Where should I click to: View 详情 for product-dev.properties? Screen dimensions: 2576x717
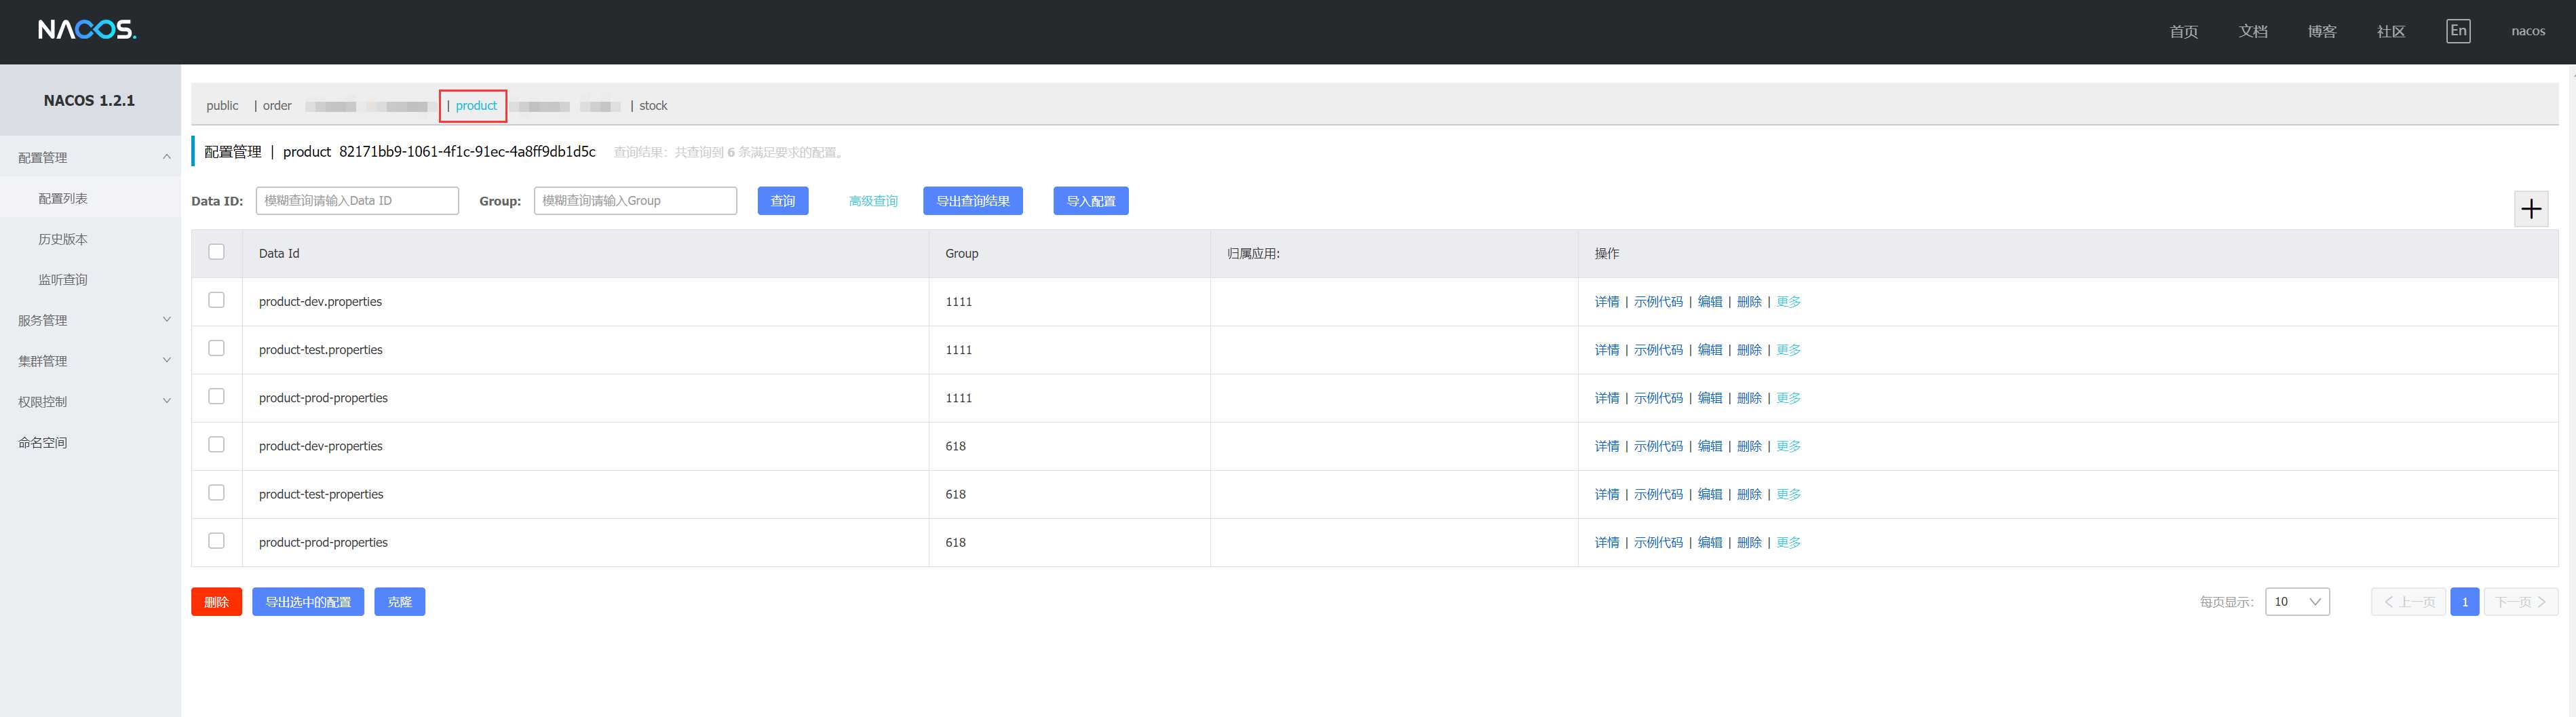point(1606,302)
